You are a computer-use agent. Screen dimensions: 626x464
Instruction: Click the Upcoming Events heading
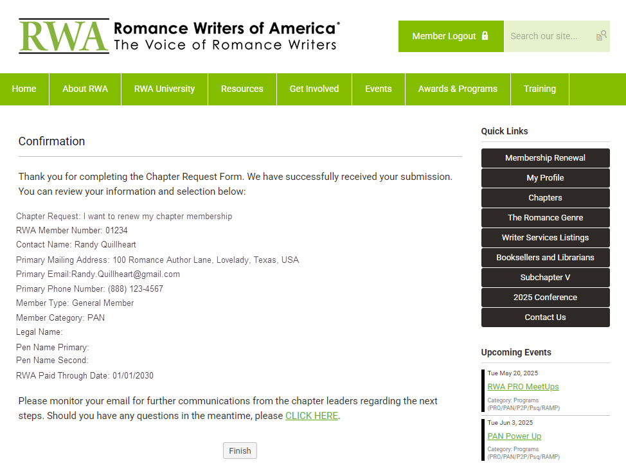click(516, 353)
